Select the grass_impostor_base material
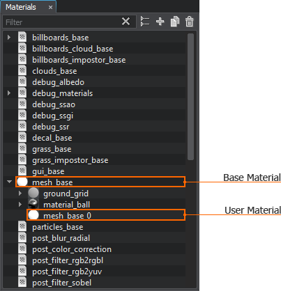Screen dimensions: 281x291 click(70, 160)
